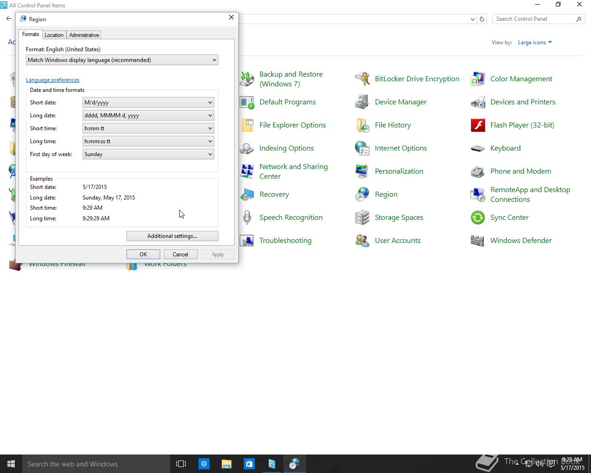Viewport: 591px width, 473px height.
Task: Open the Devices and Printers icon
Action: [478, 102]
